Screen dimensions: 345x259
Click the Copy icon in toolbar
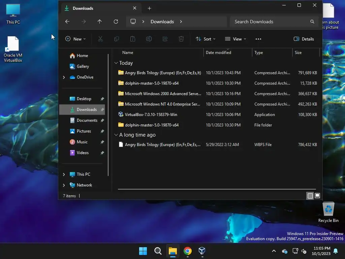(117, 39)
